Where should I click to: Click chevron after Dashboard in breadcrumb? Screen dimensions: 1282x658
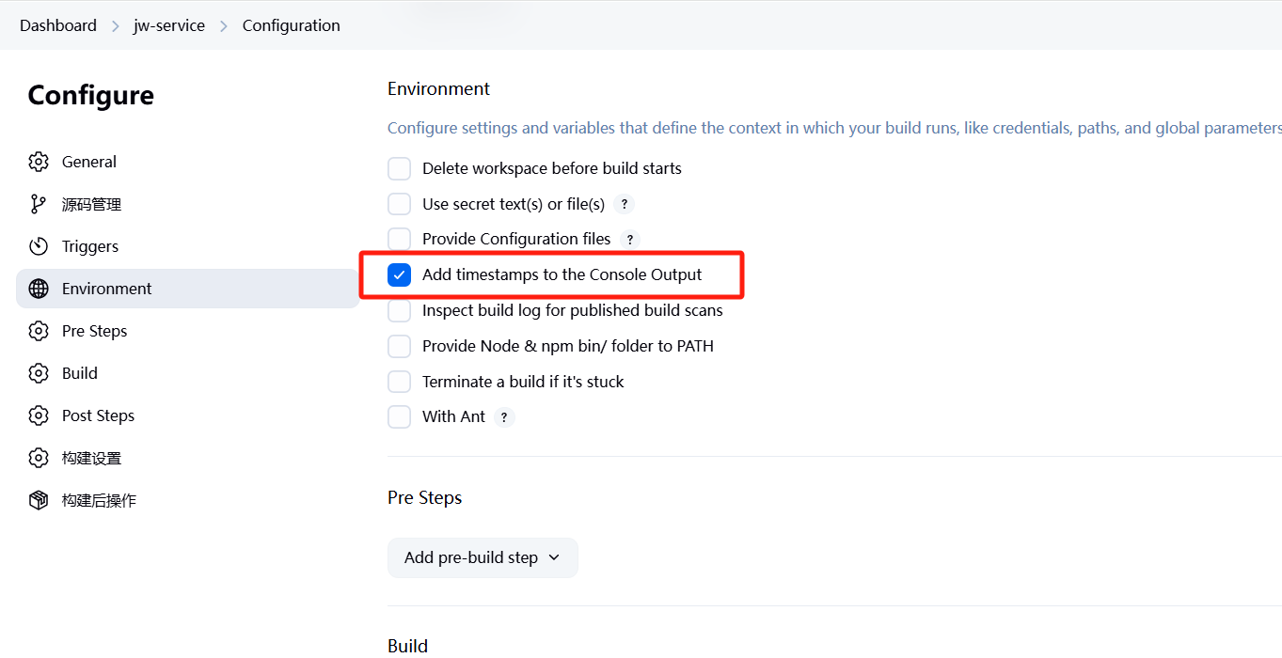click(116, 25)
